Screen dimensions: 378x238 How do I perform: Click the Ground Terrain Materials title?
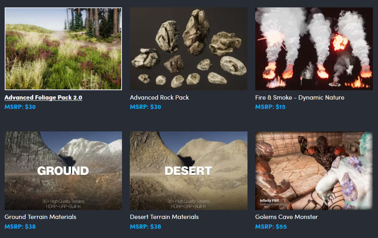(x=40, y=217)
